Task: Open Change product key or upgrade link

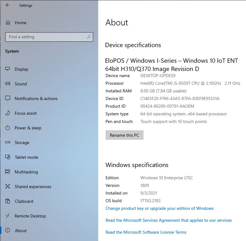Action: click(x=159, y=208)
